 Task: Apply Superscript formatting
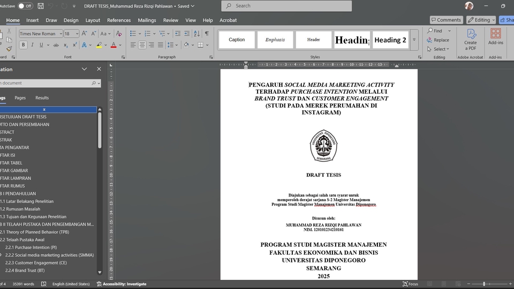75,45
